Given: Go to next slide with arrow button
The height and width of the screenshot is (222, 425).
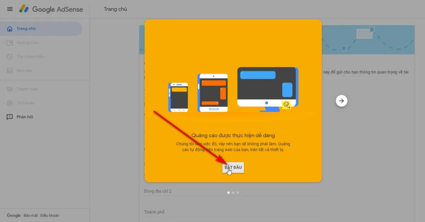Looking at the screenshot, I should pyautogui.click(x=341, y=101).
